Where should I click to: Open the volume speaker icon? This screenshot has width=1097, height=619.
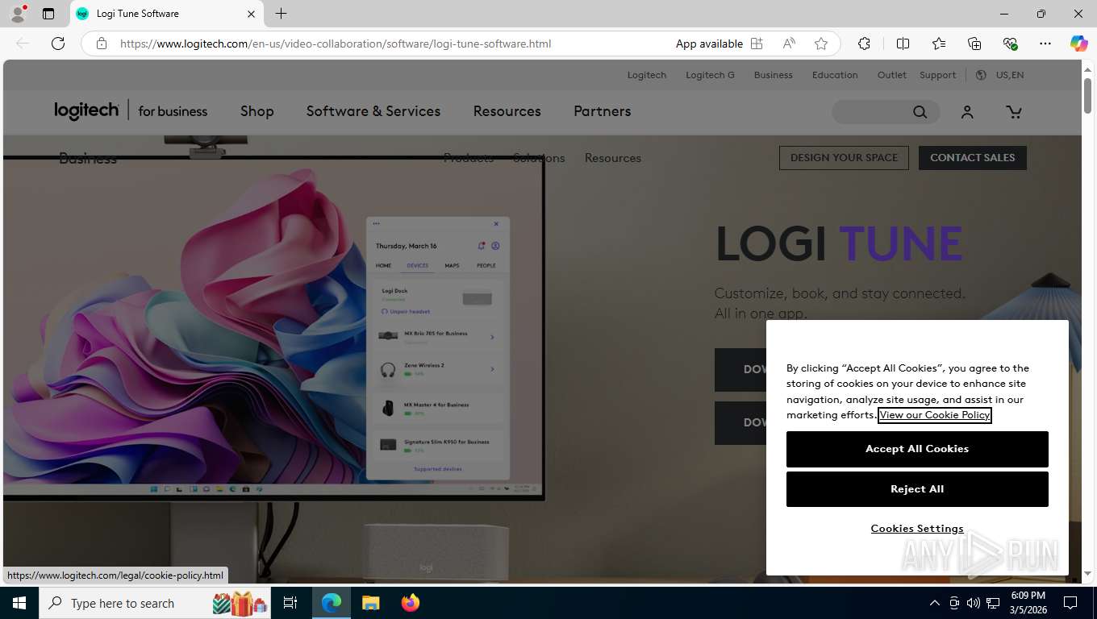[974, 603]
